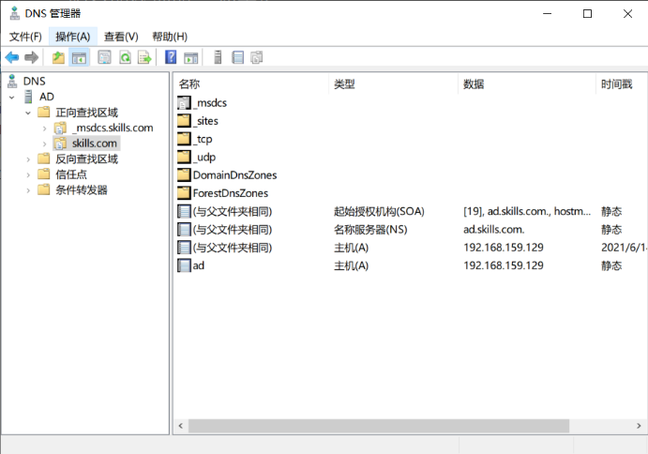Image resolution: width=648 pixels, height=454 pixels.
Task: Collapse the 正向查找区域 node
Action: (x=28, y=113)
